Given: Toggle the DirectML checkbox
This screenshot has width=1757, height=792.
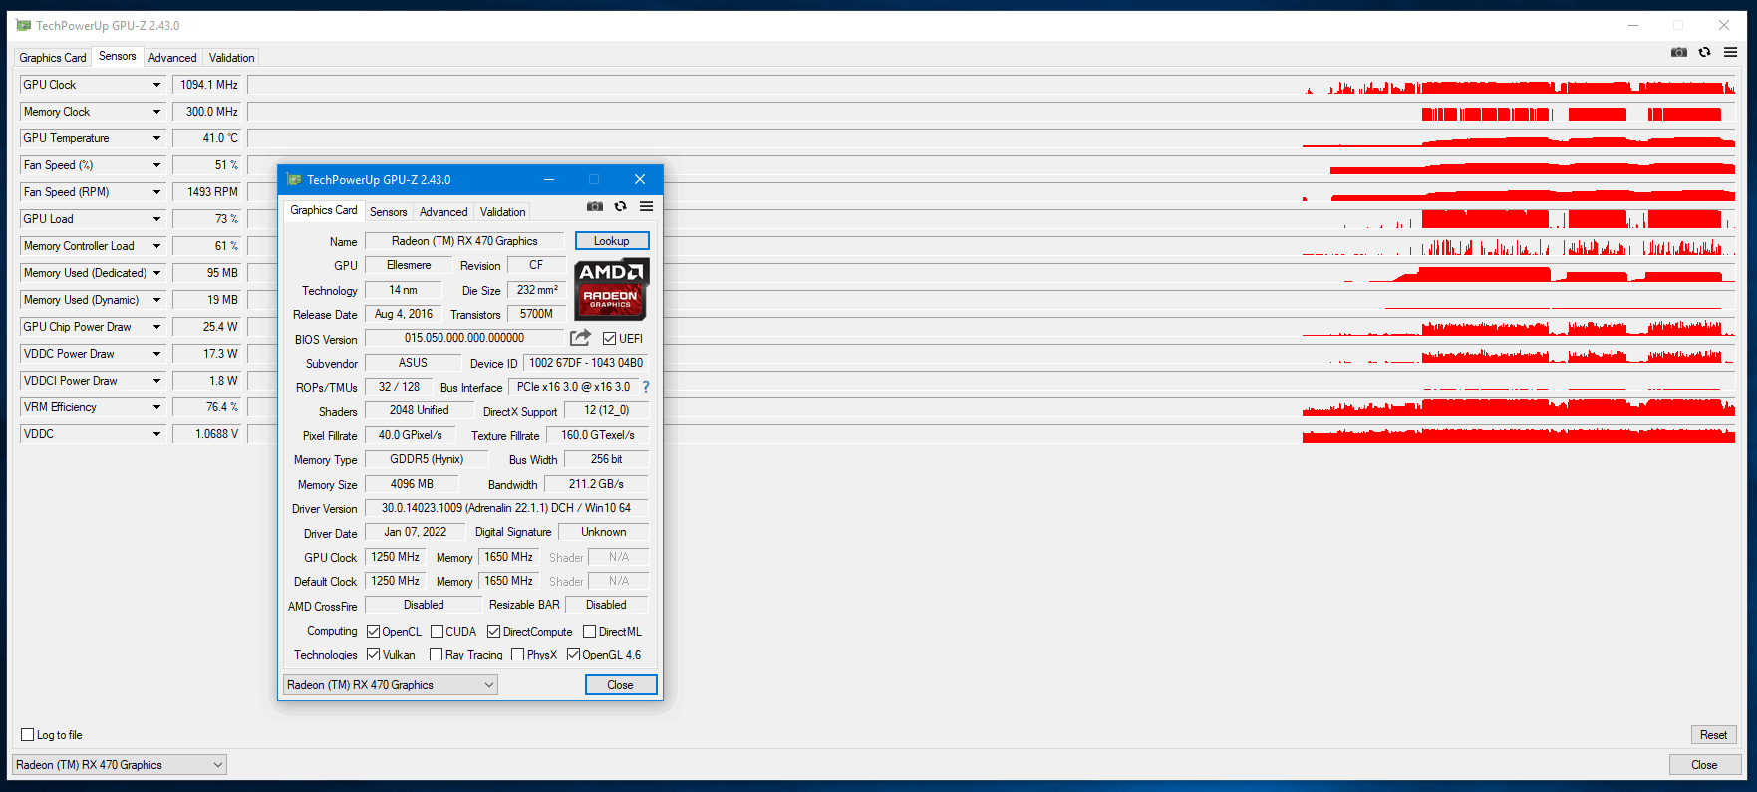Looking at the screenshot, I should (590, 631).
